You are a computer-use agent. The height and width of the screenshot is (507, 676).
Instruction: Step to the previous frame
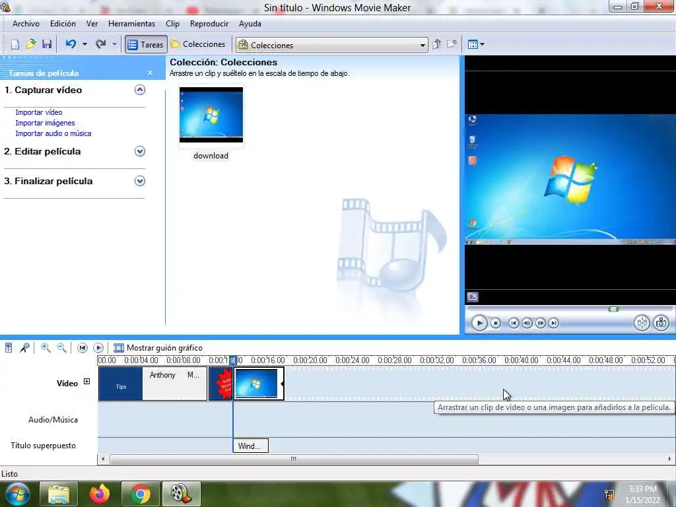[527, 323]
